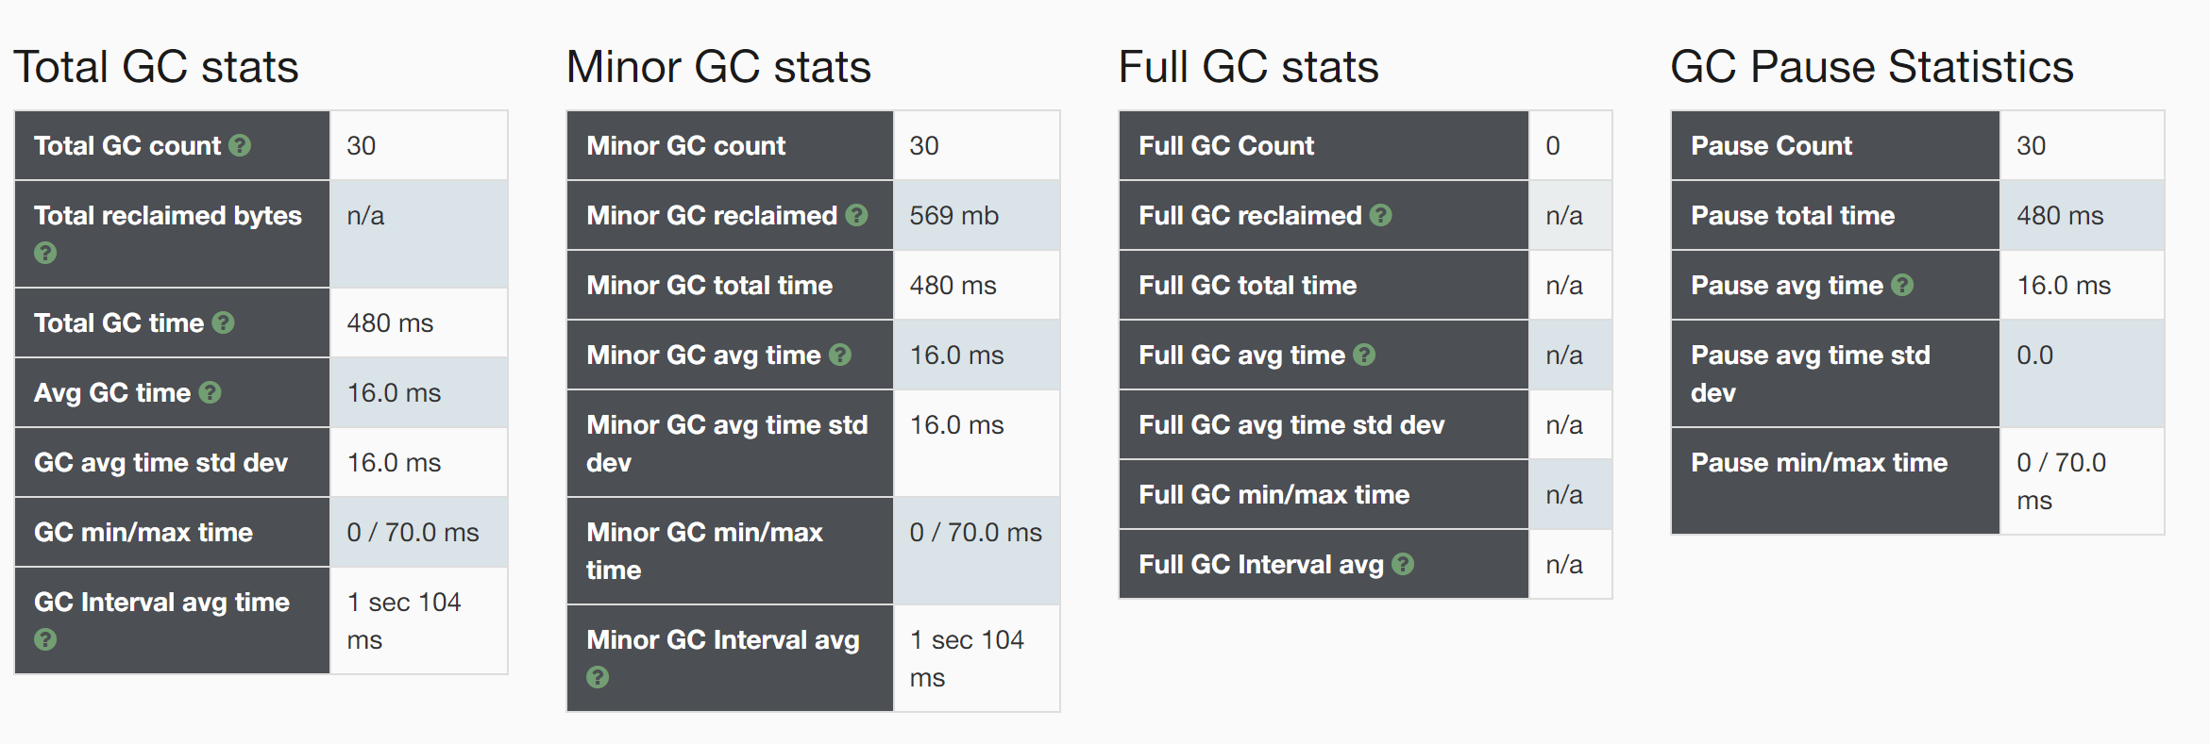Select the Minor GC stats heading
Image resolution: width=2210 pixels, height=744 pixels.
coord(718,67)
